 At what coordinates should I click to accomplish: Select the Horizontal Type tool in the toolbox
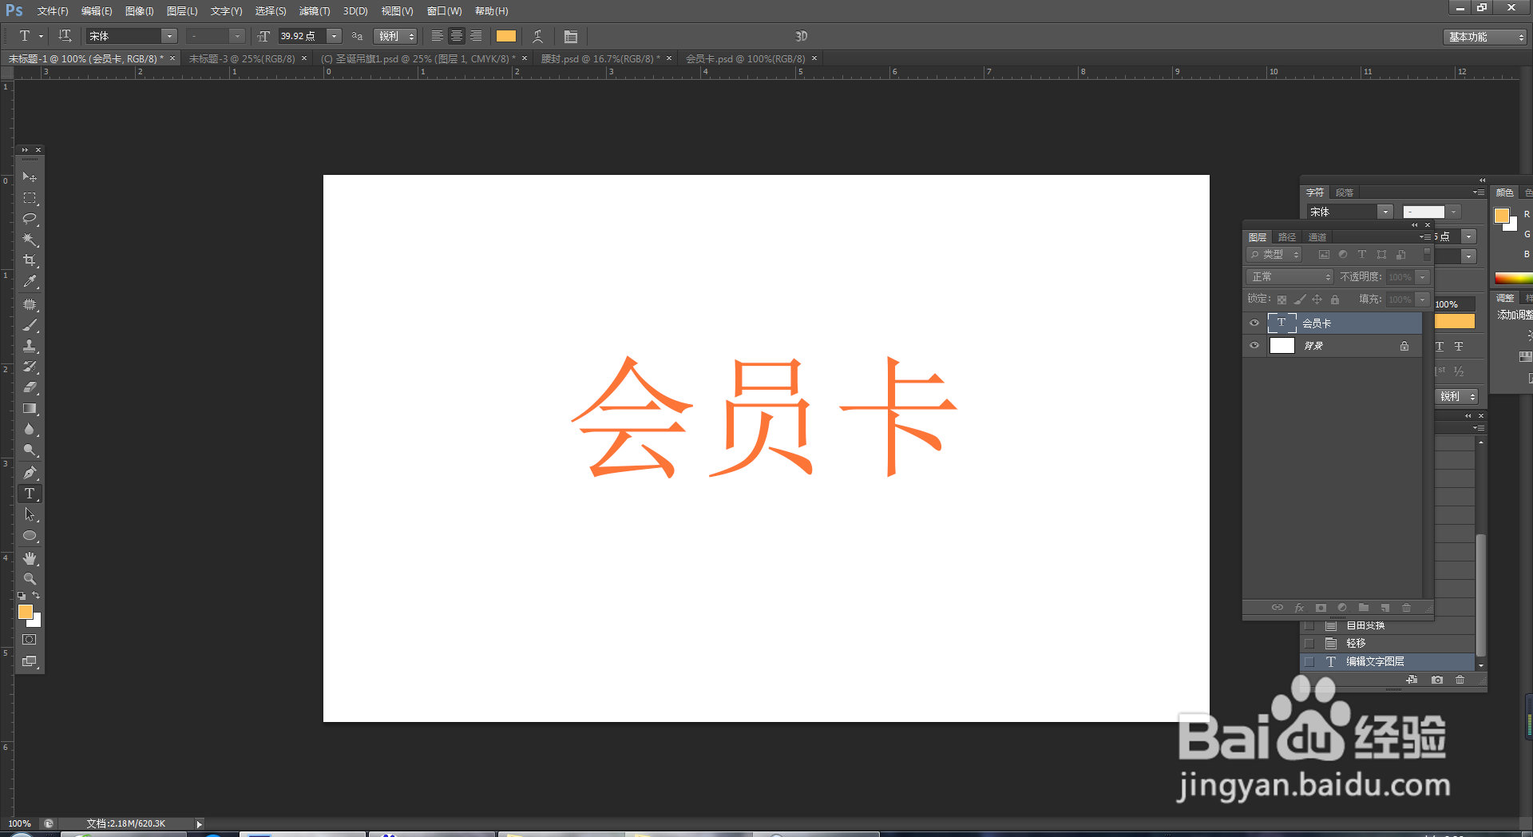[x=30, y=494]
